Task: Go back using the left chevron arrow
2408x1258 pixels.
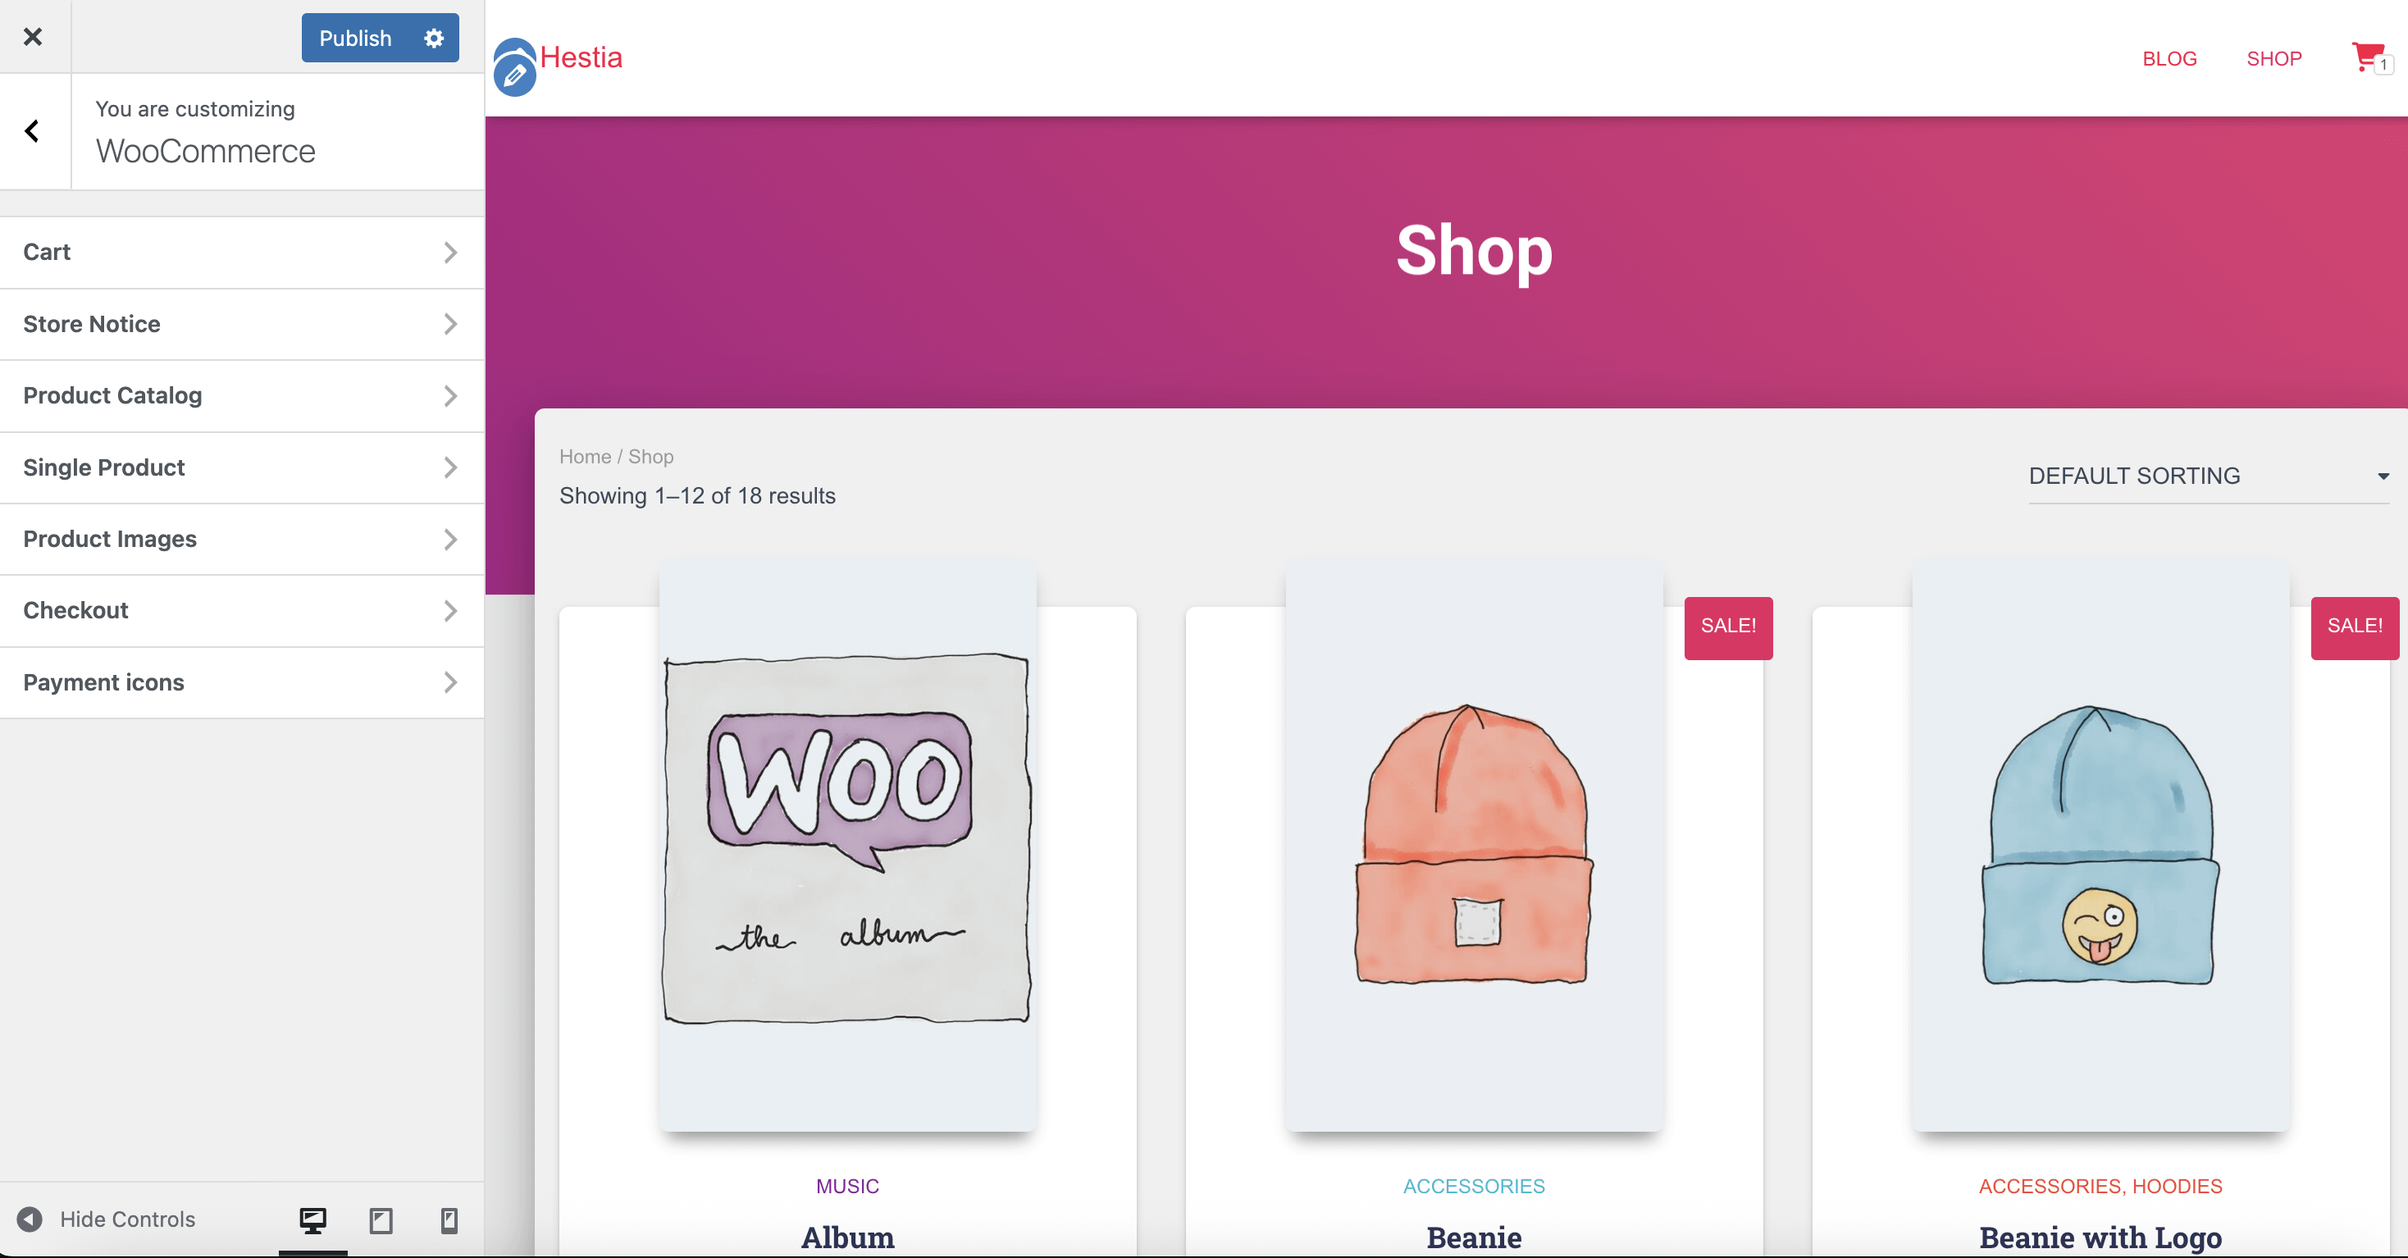Action: (33, 131)
